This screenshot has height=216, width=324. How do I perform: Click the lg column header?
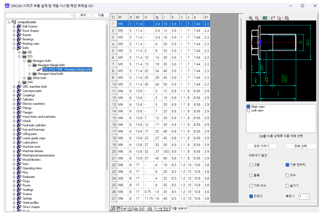click(158, 17)
